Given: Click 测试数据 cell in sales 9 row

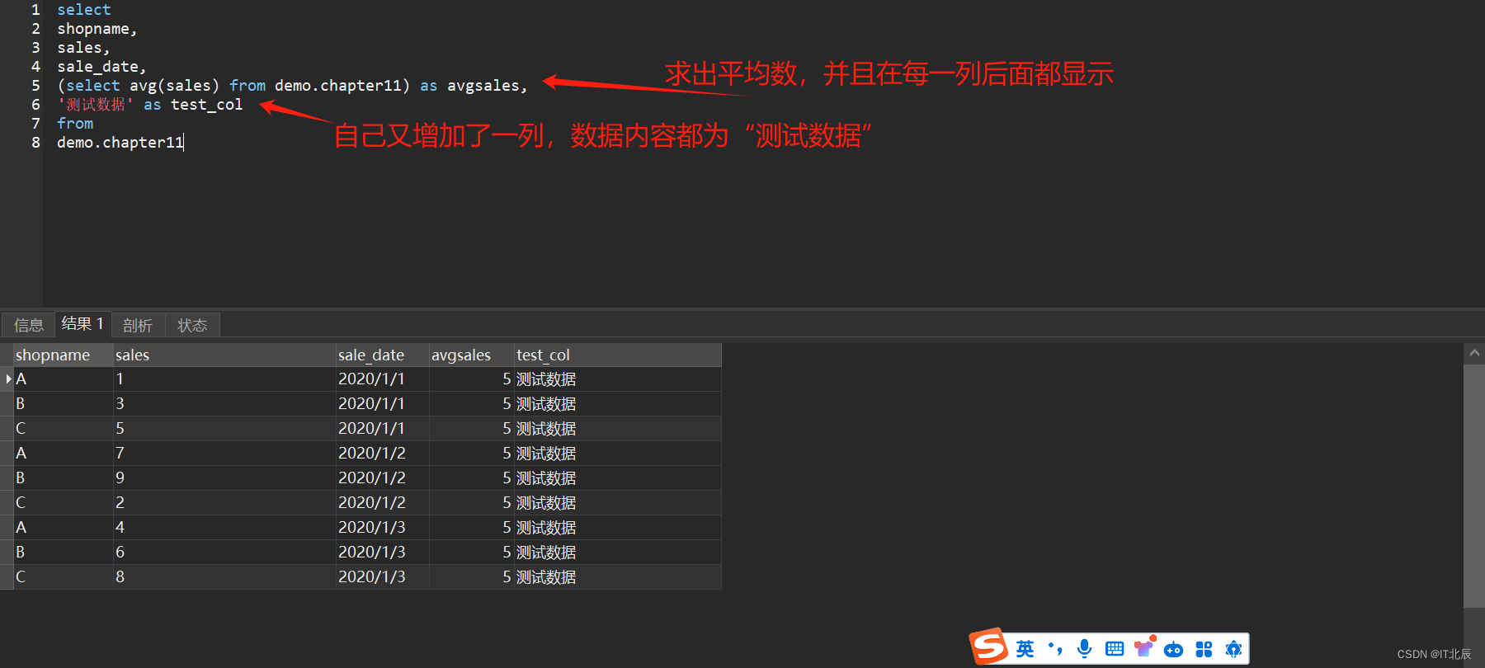Looking at the screenshot, I should [x=618, y=477].
